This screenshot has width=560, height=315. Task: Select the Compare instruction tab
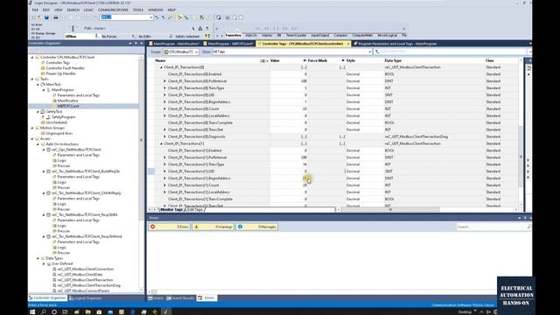pyautogui.click(x=340, y=35)
